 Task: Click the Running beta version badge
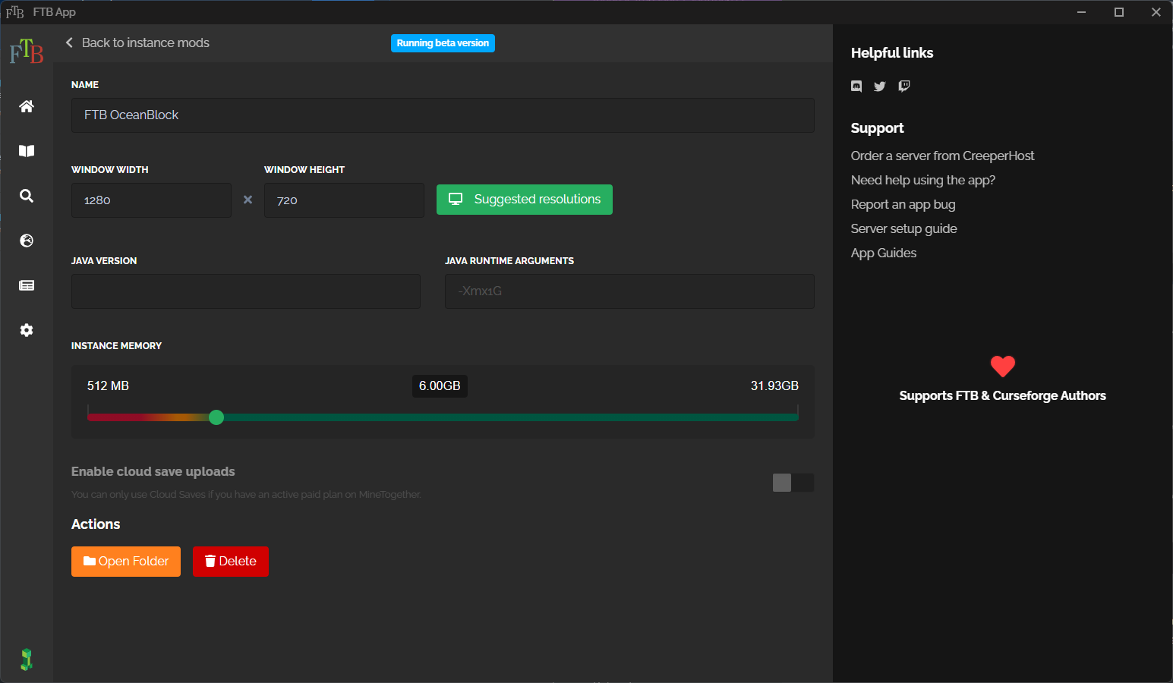(x=443, y=43)
